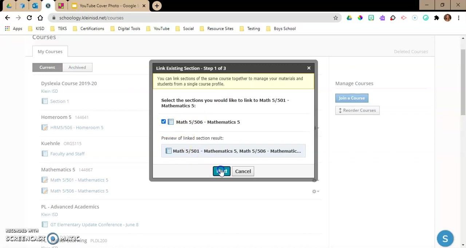Open the green square extension icon

point(371,18)
